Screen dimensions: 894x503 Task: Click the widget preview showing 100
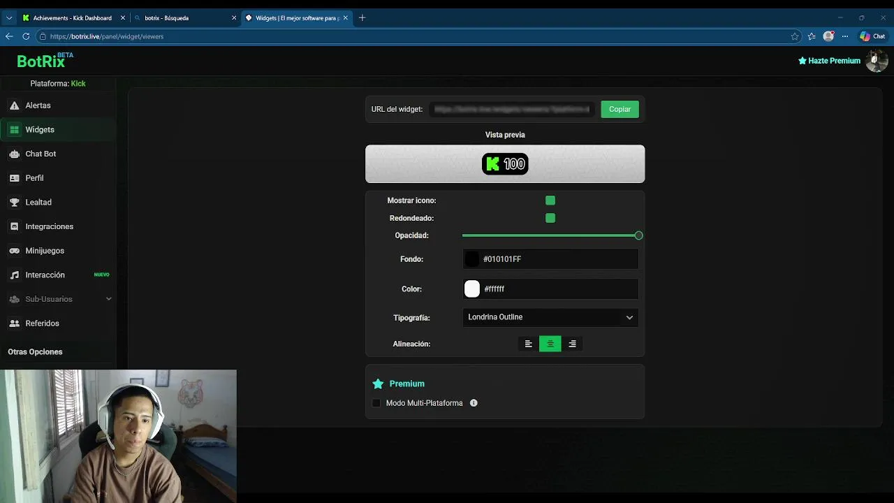coord(505,164)
